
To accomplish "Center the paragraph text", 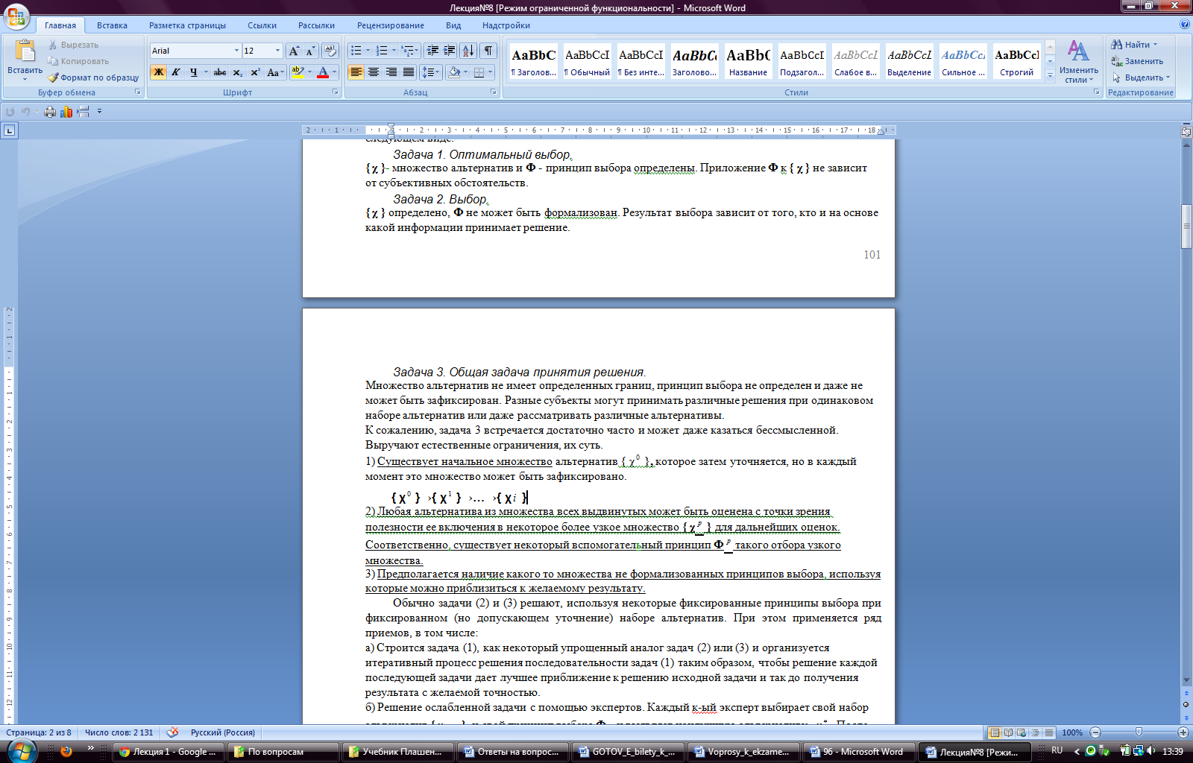I will click(374, 72).
